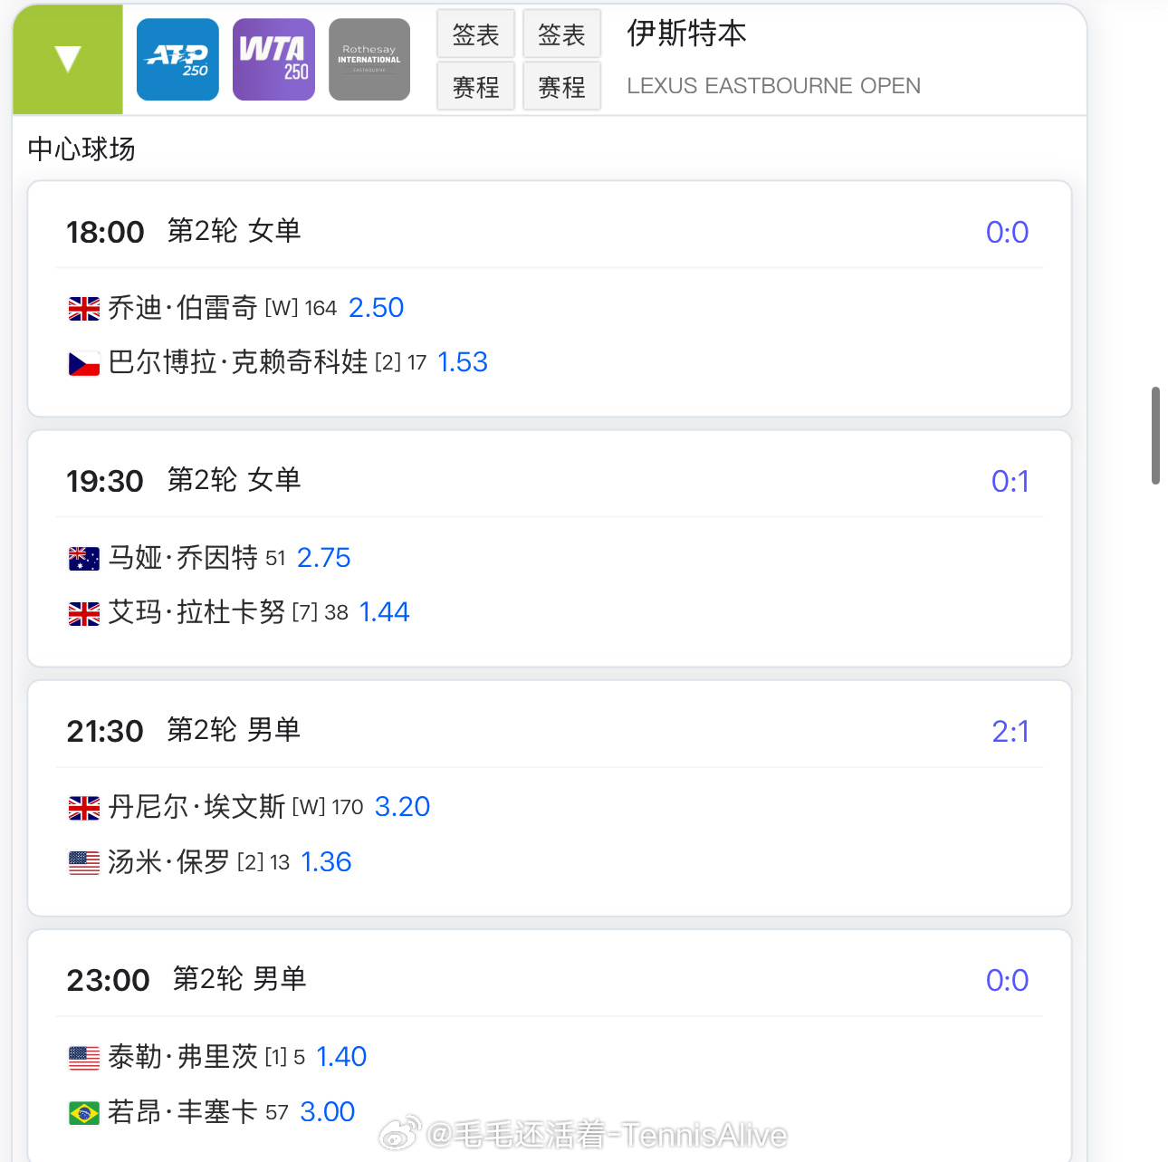Open the 18:00 women's singles match
This screenshot has height=1162, width=1168.
tap(550, 299)
